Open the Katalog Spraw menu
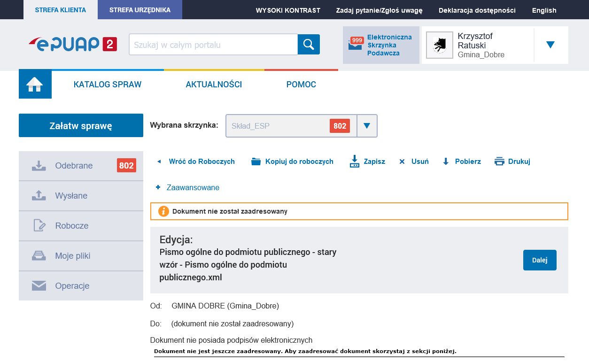 pyautogui.click(x=108, y=85)
